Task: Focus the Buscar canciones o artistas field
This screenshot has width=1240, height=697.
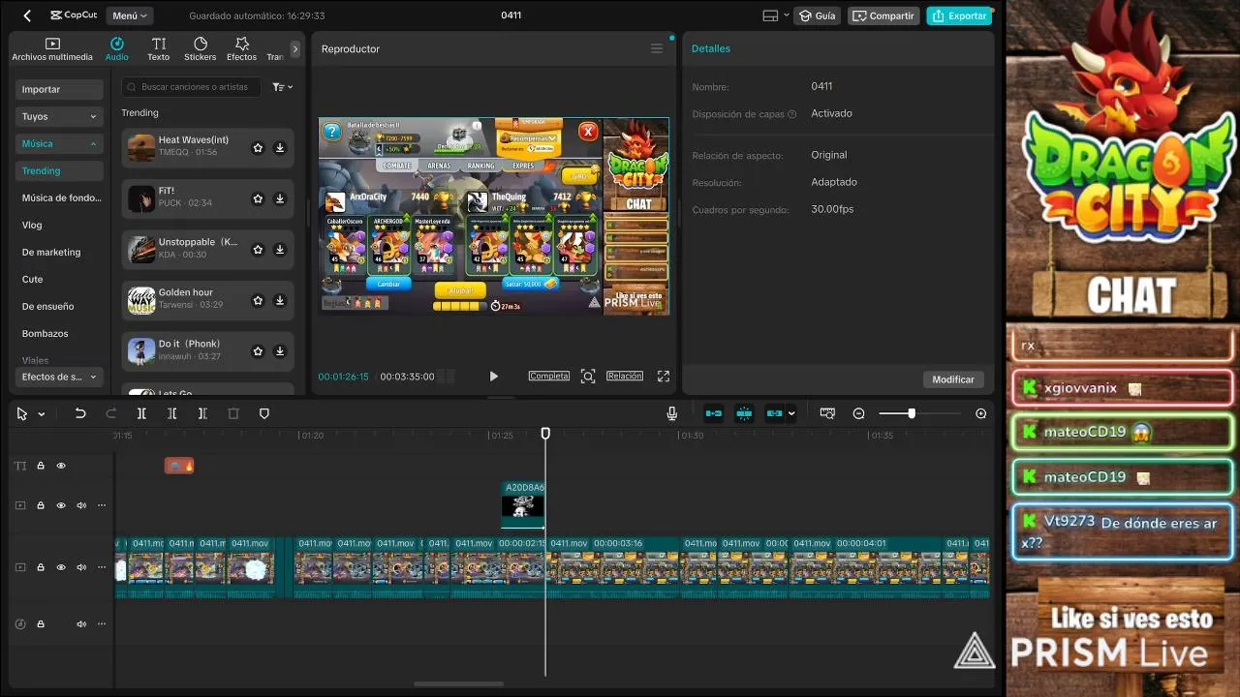Action: pos(191,87)
